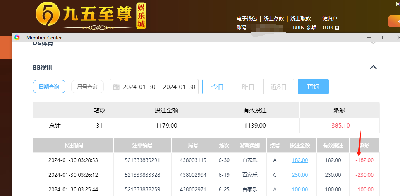Select the 日期查询 query mode
This screenshot has height=196, width=400.
click(x=49, y=87)
